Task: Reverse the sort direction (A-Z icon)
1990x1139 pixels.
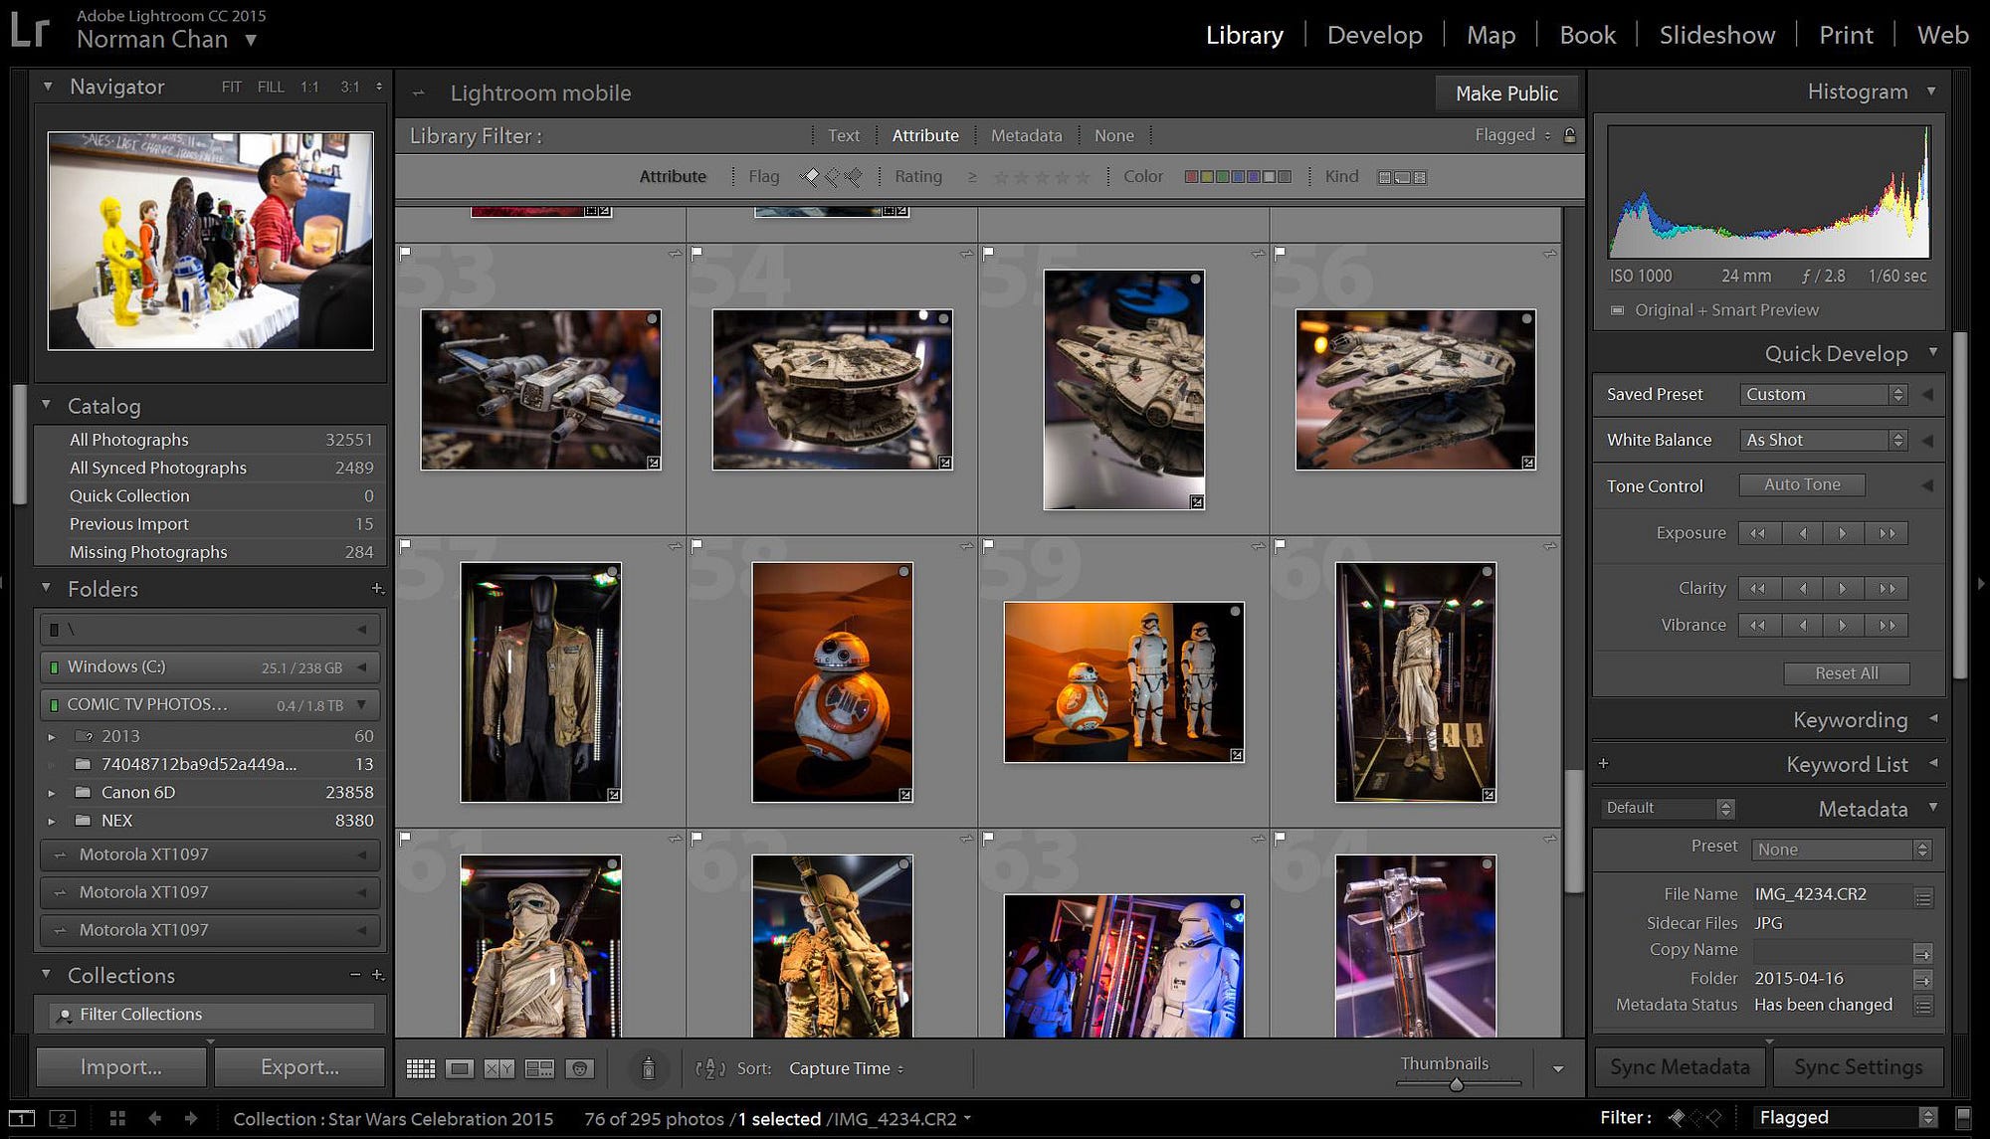Action: pyautogui.click(x=710, y=1068)
